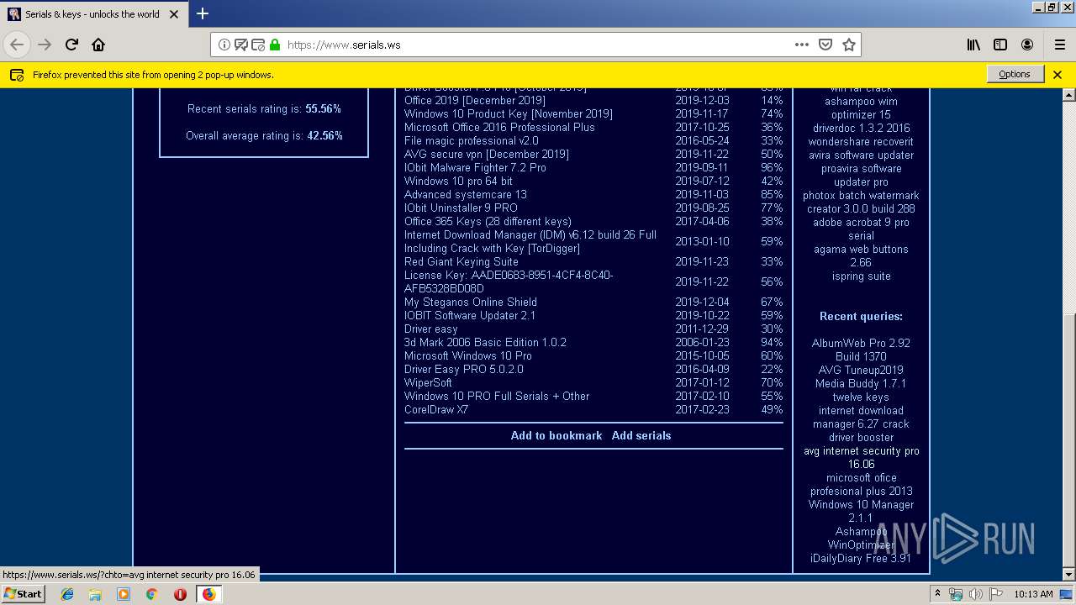Screen dimensions: 1076x605
Task: Launch Chrome from taskbar
Action: tap(151, 594)
